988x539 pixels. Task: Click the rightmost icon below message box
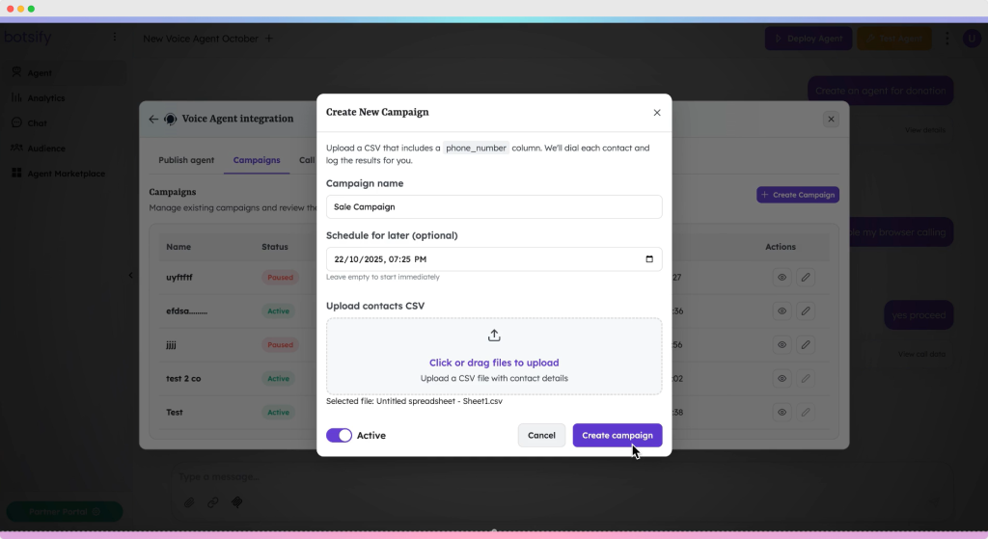coord(237,502)
